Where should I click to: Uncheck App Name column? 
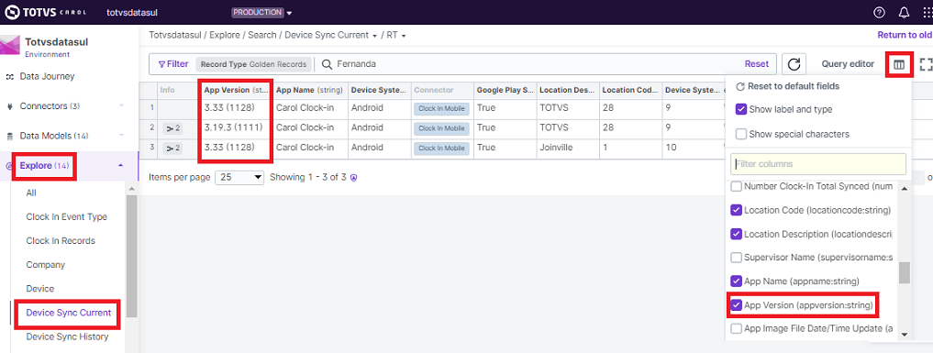736,281
